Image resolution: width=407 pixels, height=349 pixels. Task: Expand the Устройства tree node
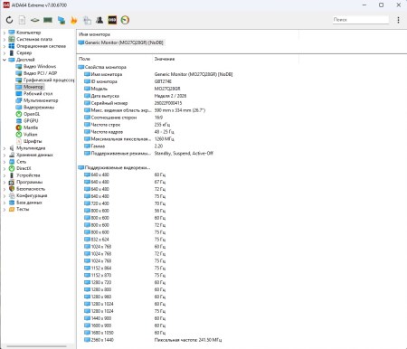pos(5,175)
